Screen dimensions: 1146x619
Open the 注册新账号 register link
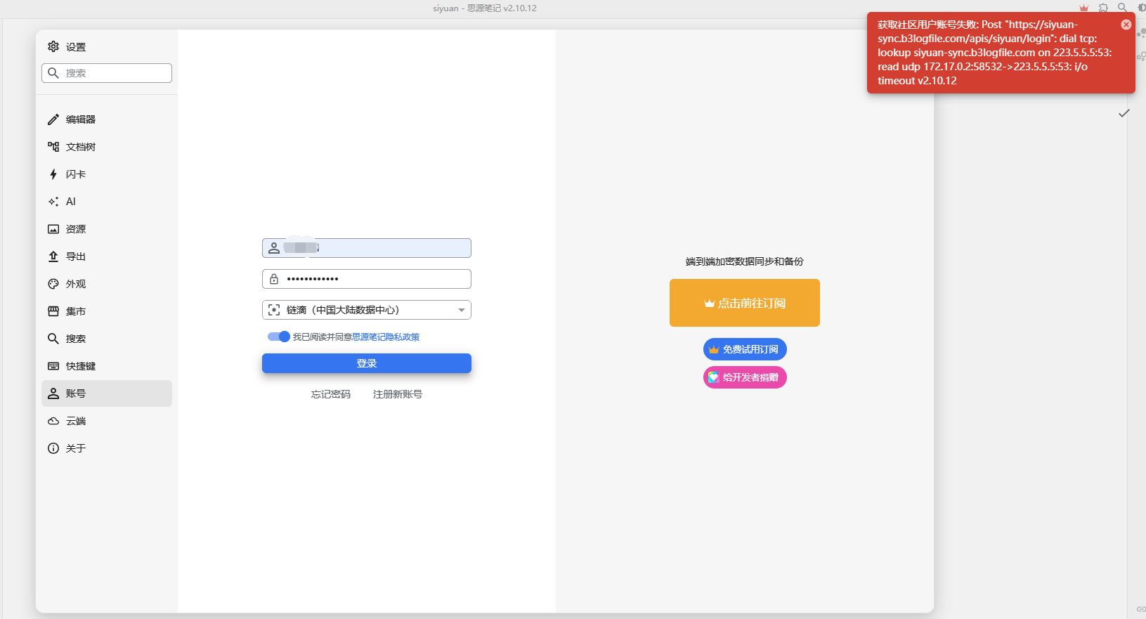click(x=398, y=394)
